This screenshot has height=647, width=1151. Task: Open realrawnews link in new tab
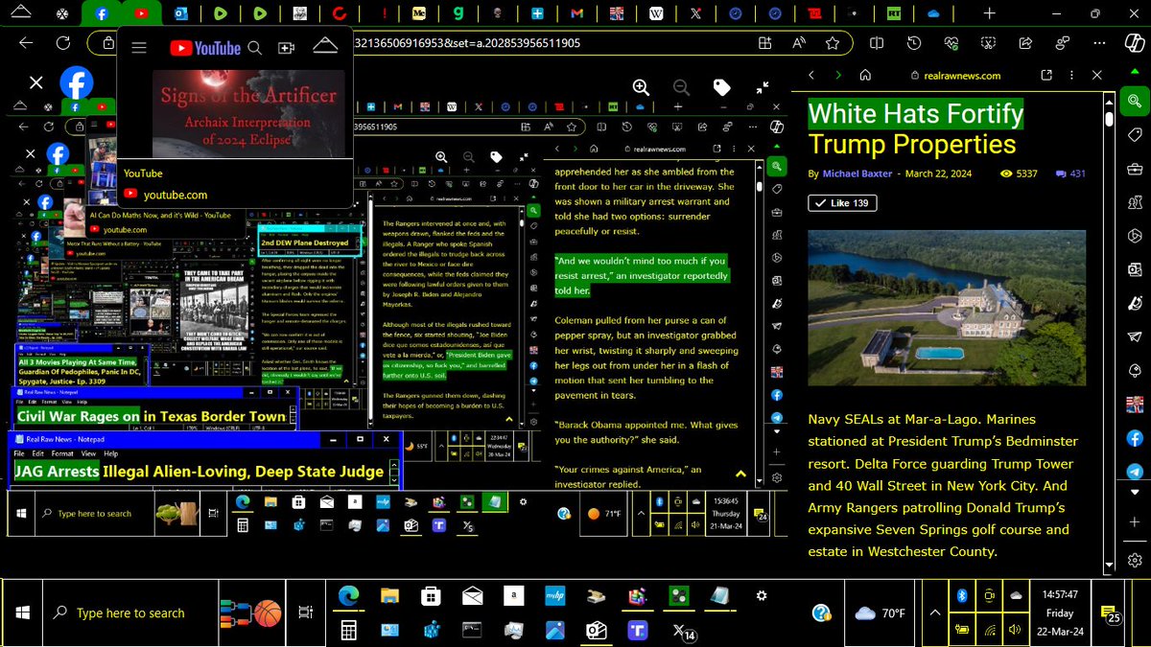coord(1046,75)
